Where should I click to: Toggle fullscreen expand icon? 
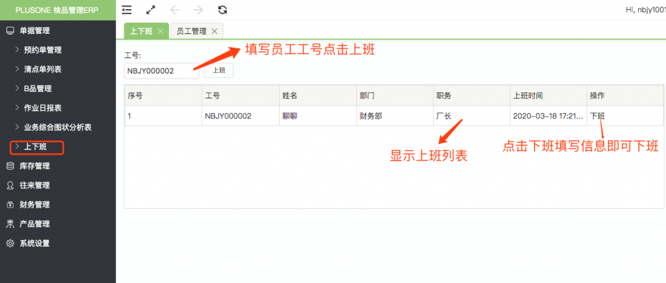(150, 10)
